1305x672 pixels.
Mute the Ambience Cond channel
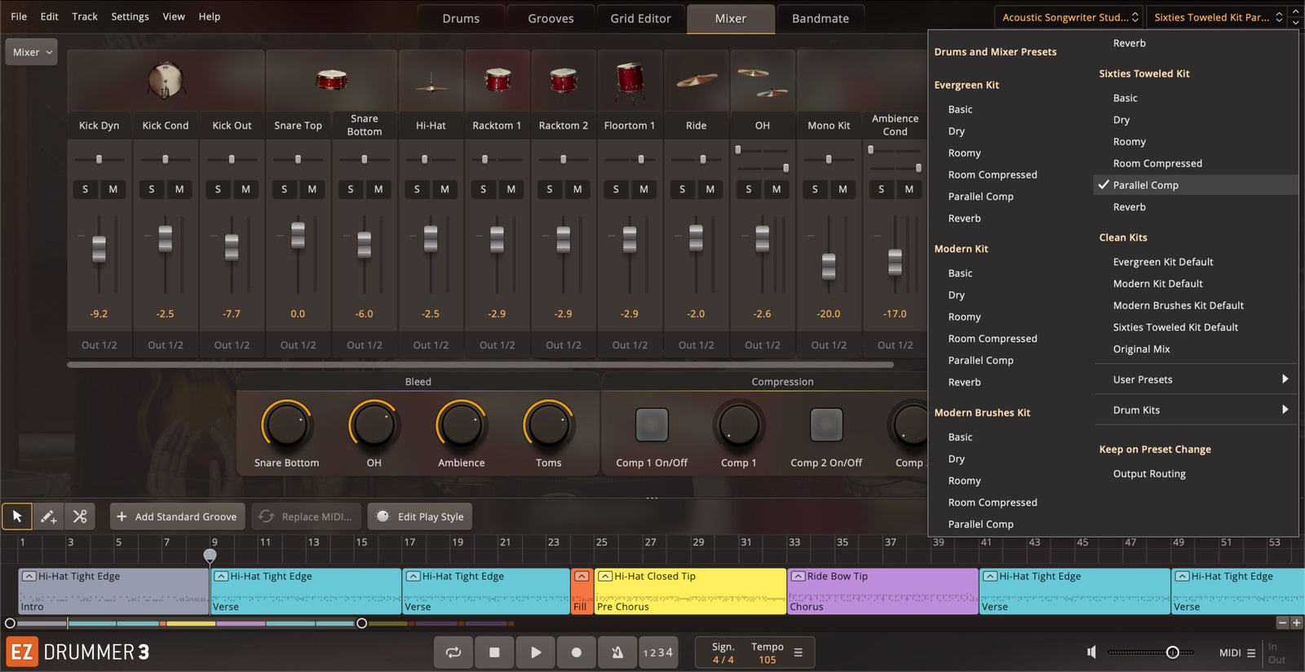click(909, 189)
